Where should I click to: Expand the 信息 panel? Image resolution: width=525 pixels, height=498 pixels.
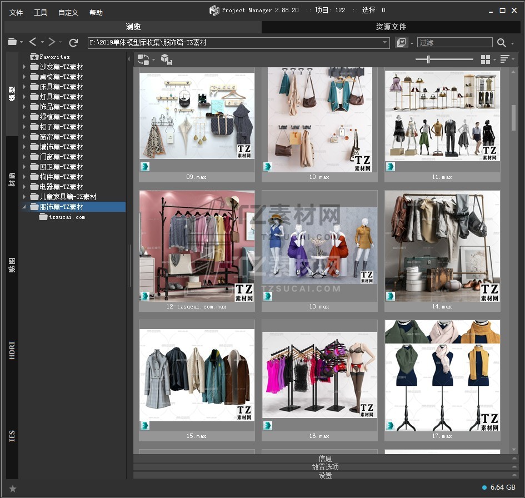tap(325, 459)
